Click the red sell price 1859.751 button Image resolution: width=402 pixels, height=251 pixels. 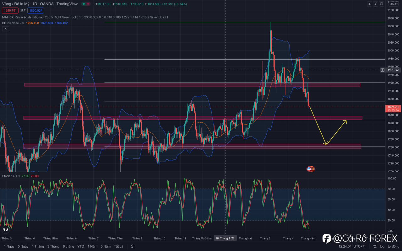tap(9, 10)
